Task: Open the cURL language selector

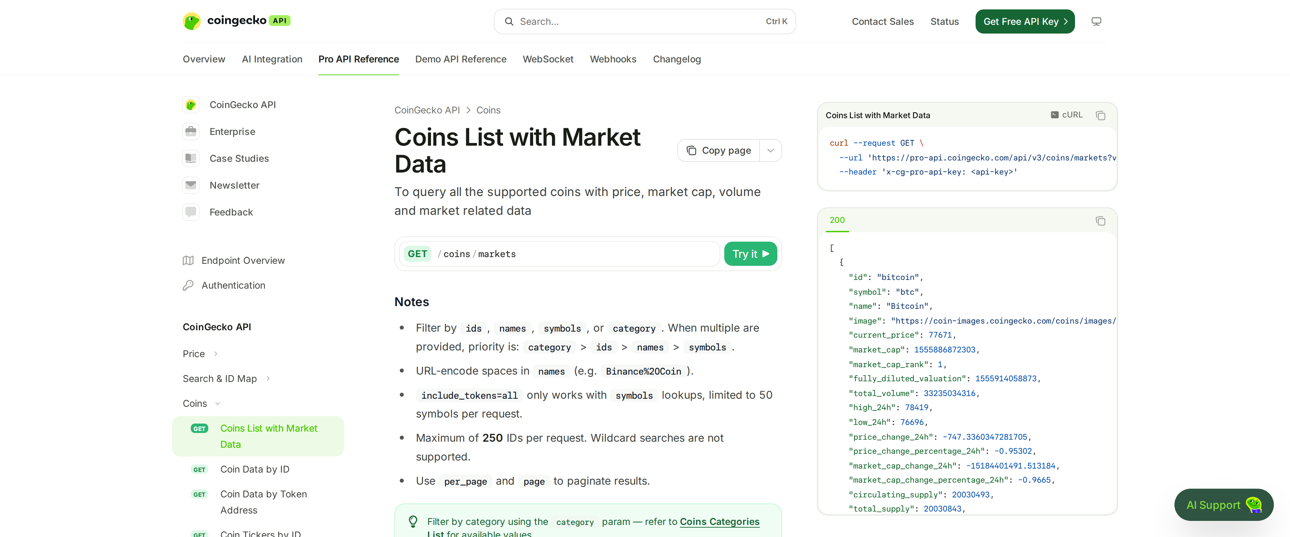Action: (x=1067, y=114)
